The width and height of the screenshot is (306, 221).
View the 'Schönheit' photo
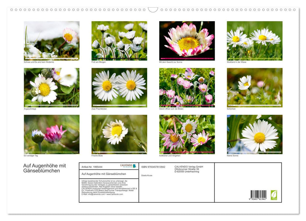click(254, 87)
